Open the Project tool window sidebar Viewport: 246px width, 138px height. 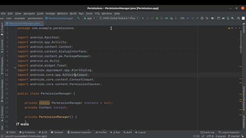point(2,29)
